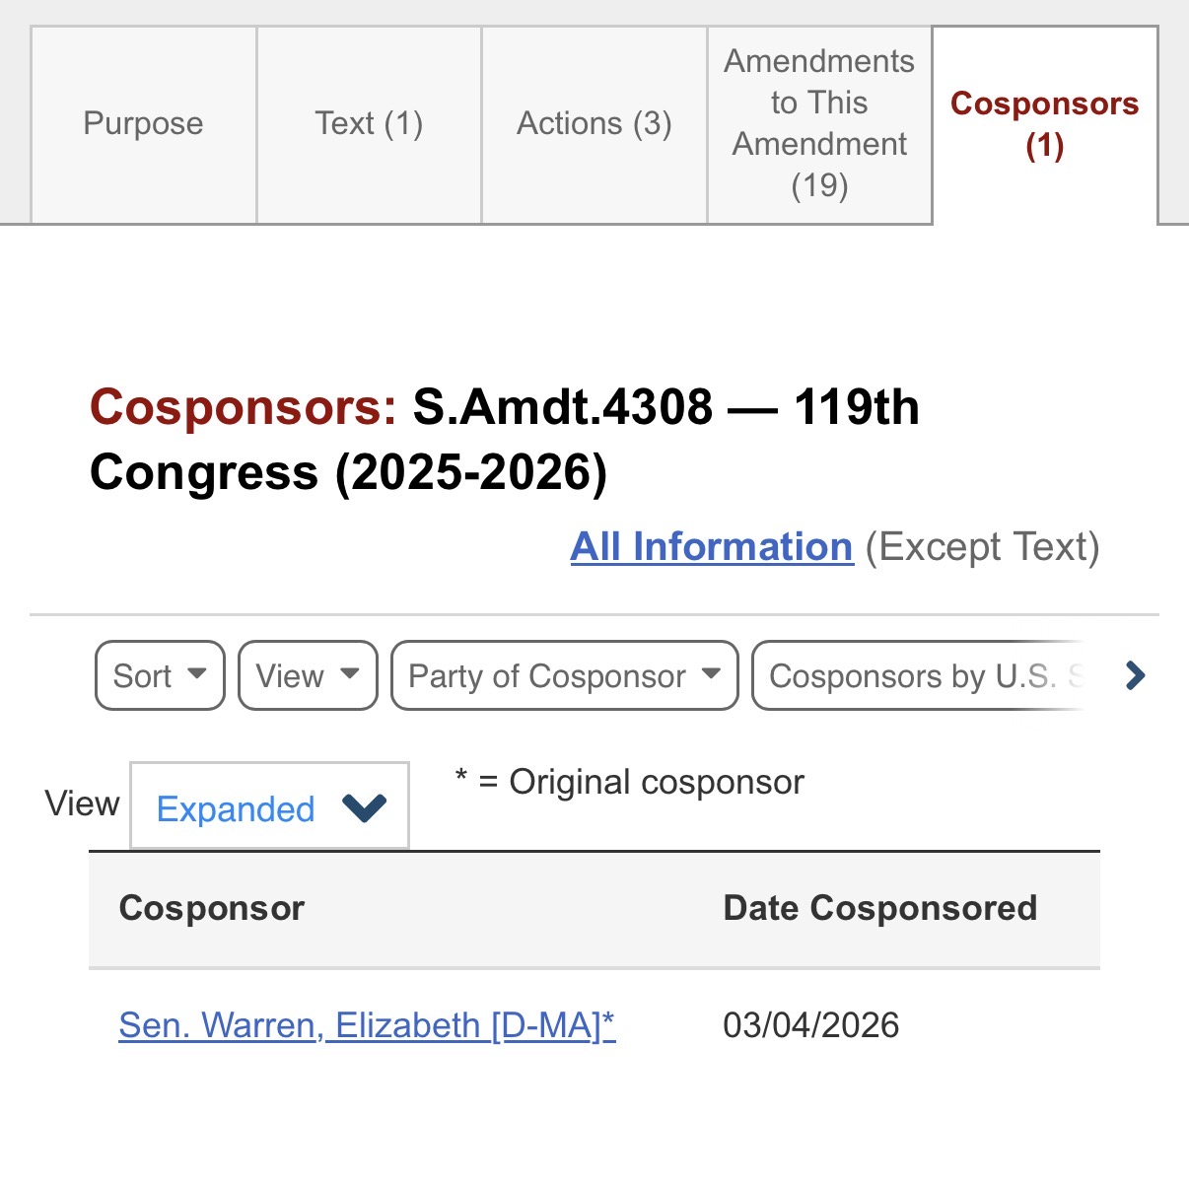Screen dimensions: 1189x1188
Task: Expand the Party of Cosponsor dropdown
Action: pos(564,676)
